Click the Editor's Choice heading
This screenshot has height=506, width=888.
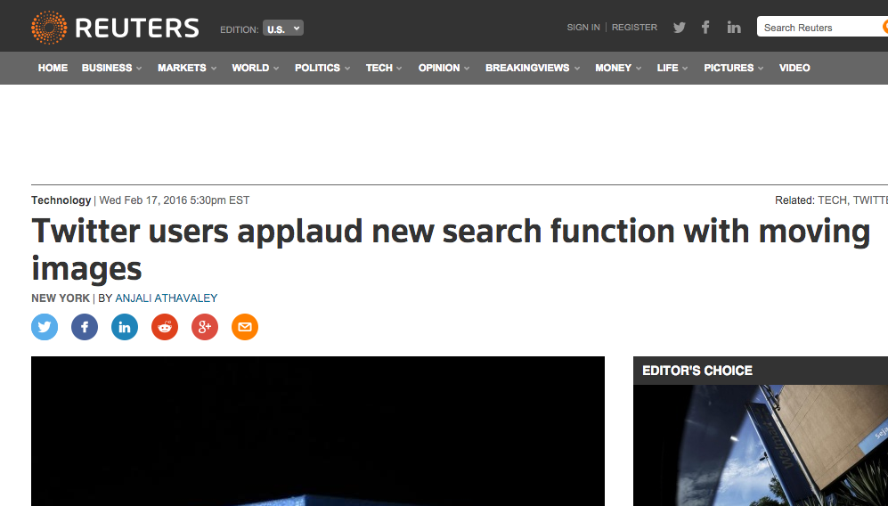pyautogui.click(x=697, y=371)
